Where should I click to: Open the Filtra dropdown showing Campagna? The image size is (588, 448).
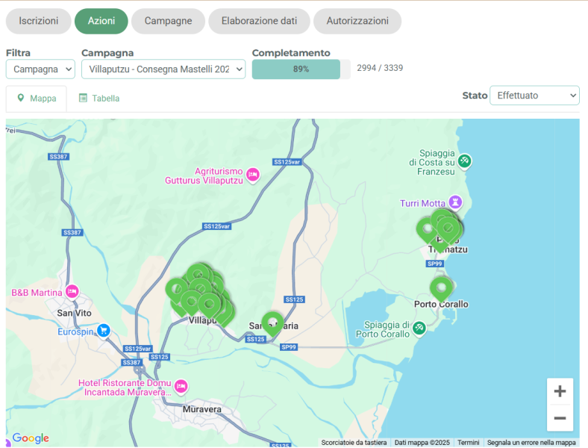tap(40, 69)
